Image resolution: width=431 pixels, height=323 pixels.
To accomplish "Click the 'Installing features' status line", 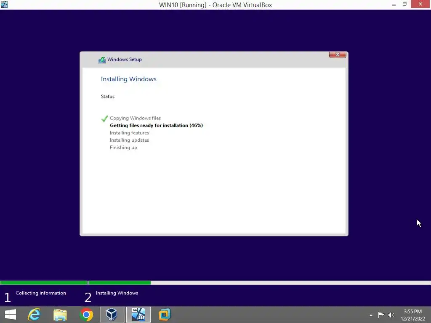I will [129, 132].
